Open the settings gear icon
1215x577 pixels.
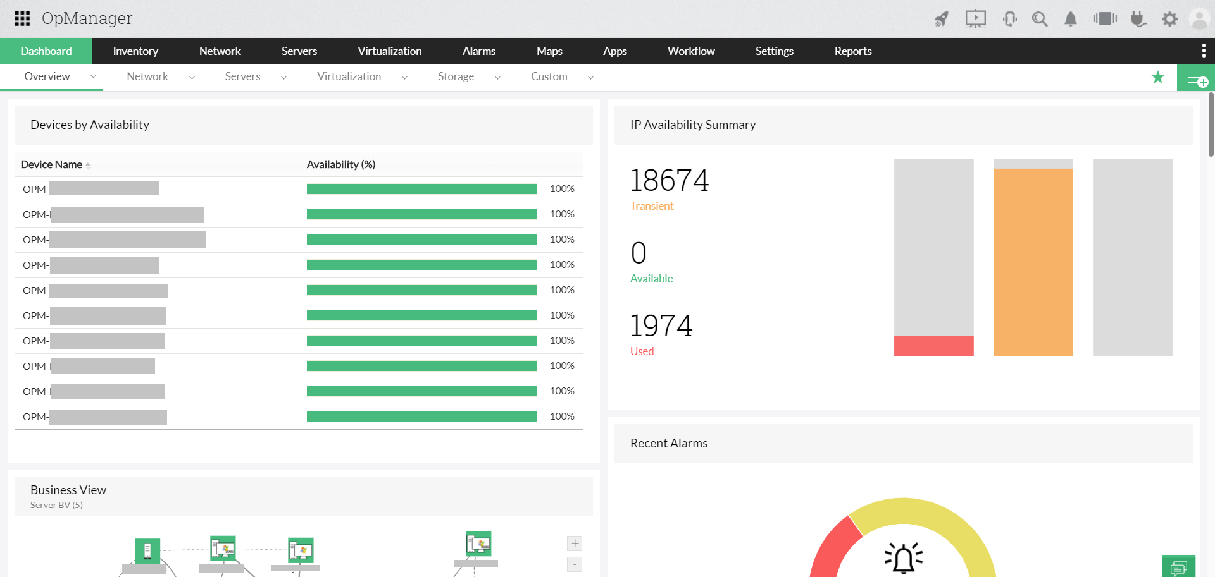tap(1169, 19)
